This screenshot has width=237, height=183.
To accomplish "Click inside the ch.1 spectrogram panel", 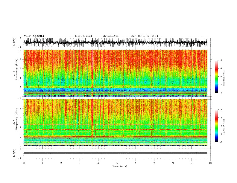I will pyautogui.click(x=115, y=73).
